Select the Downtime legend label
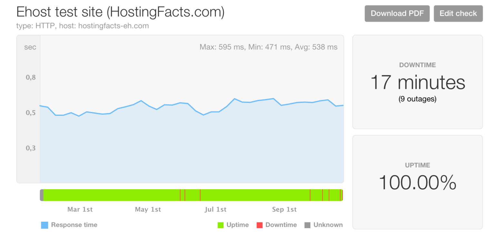The image size is (495, 242). point(281,225)
